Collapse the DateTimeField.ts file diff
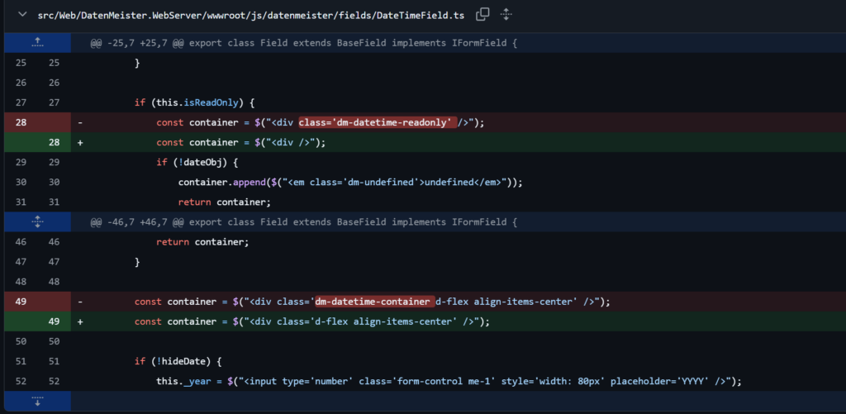The image size is (846, 414). 21,15
